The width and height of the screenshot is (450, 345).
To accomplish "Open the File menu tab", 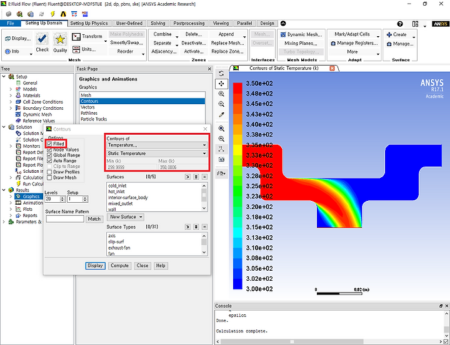I will 11,23.
